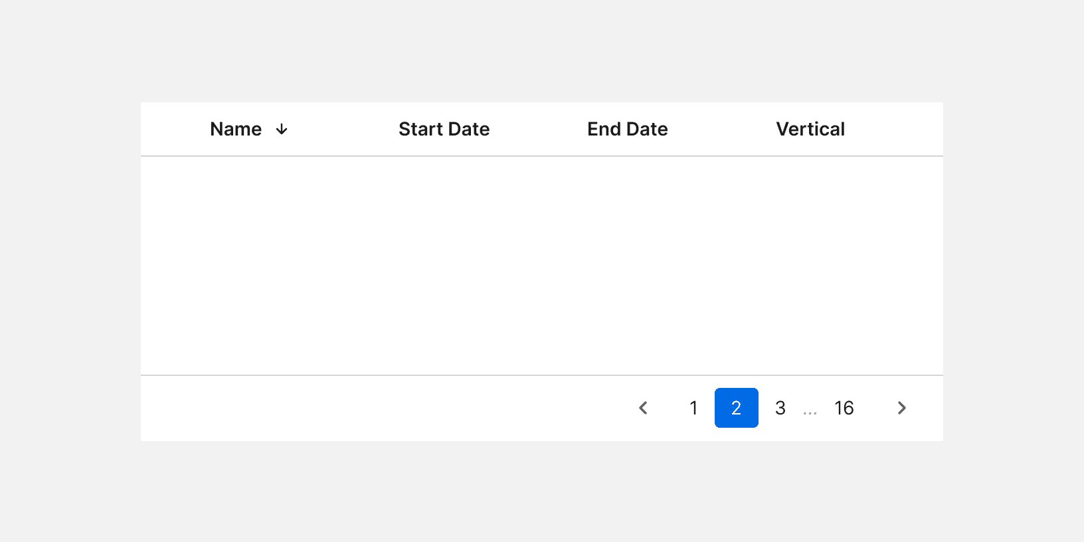
Task: Sort the table by Start Date column
Action: click(x=444, y=130)
